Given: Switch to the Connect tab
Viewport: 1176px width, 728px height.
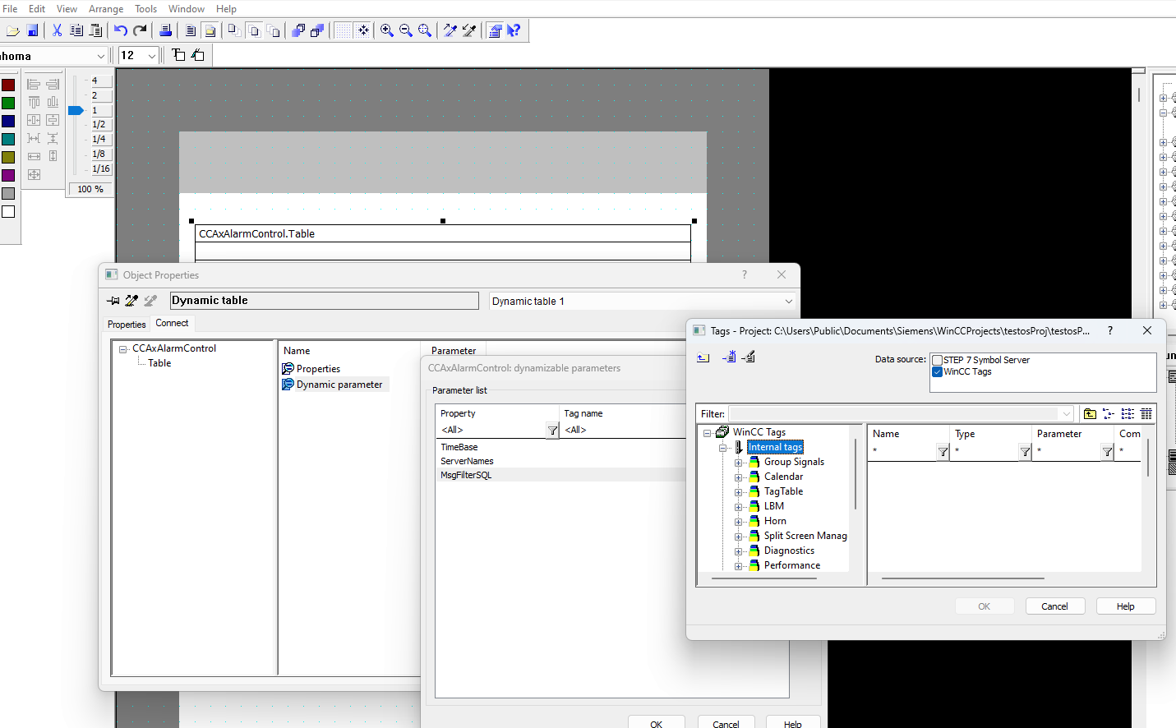Looking at the screenshot, I should pyautogui.click(x=172, y=324).
